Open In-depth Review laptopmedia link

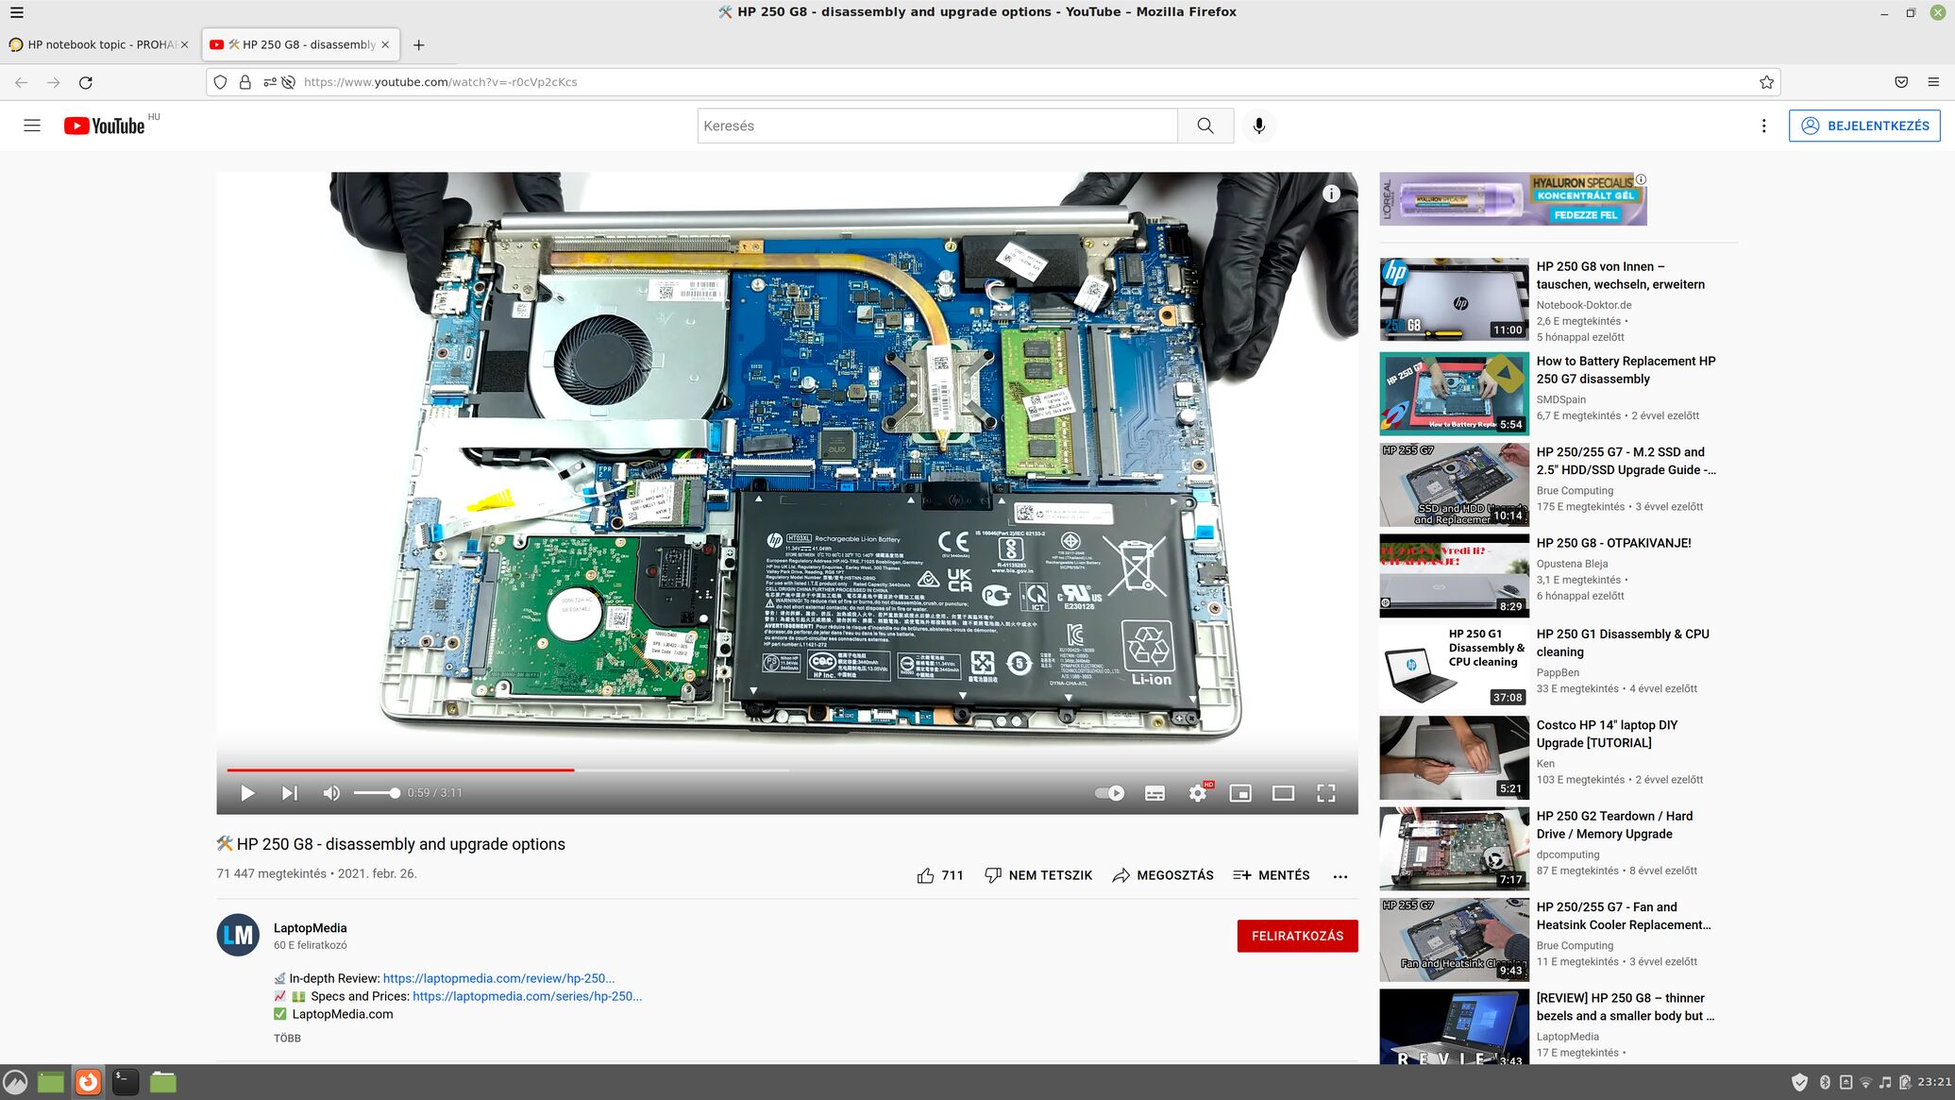pos(498,978)
